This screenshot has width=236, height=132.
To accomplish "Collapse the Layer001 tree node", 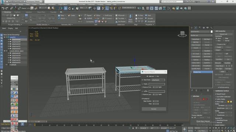I will pyautogui.click(x=4, y=37).
